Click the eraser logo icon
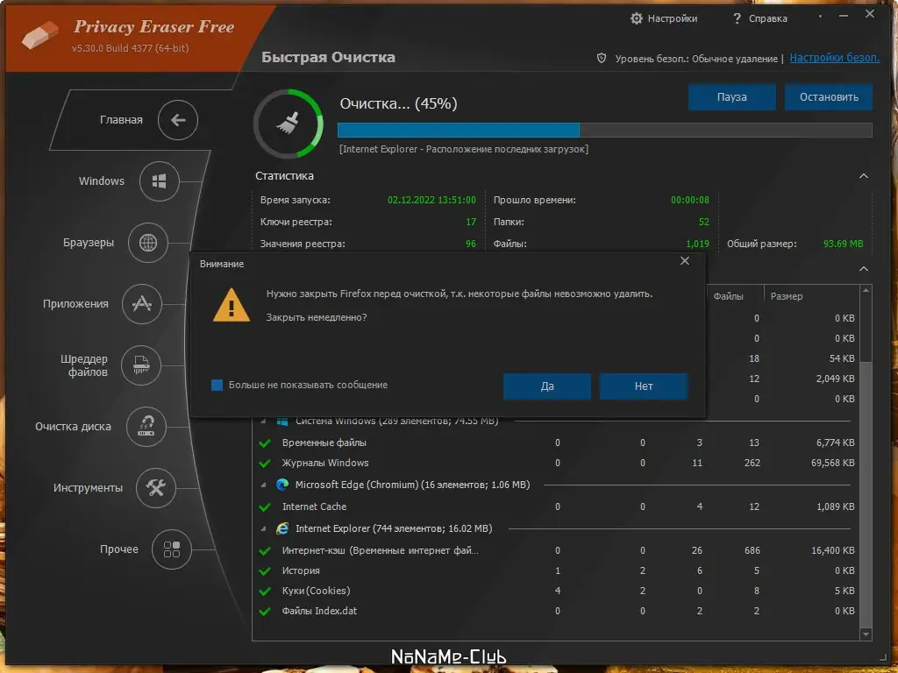898x673 pixels. 40,34
